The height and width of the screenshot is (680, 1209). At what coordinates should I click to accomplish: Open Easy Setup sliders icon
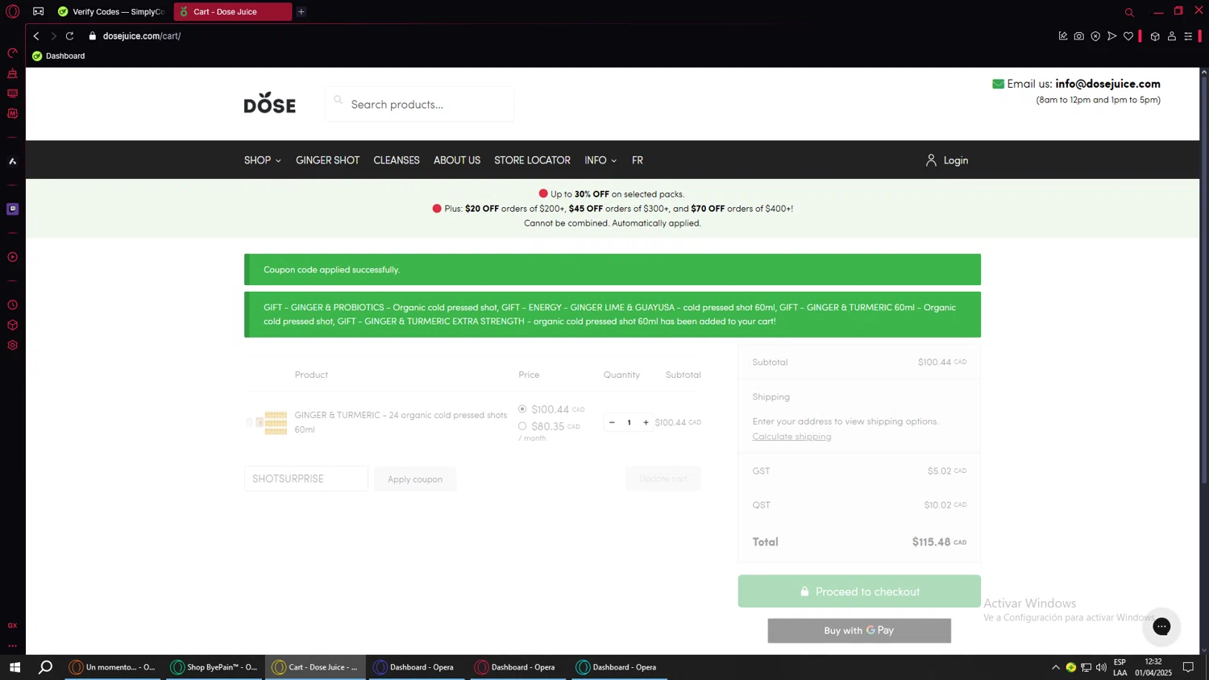tap(1188, 35)
